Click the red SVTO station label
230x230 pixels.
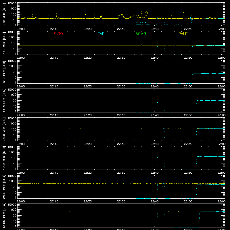pos(58,34)
